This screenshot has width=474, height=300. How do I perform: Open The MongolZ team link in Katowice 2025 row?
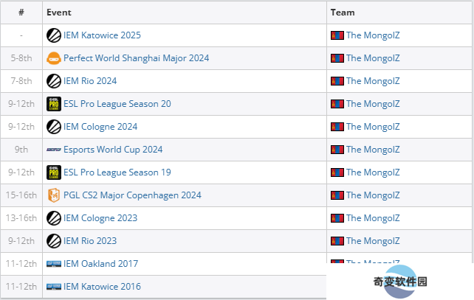tap(373, 35)
